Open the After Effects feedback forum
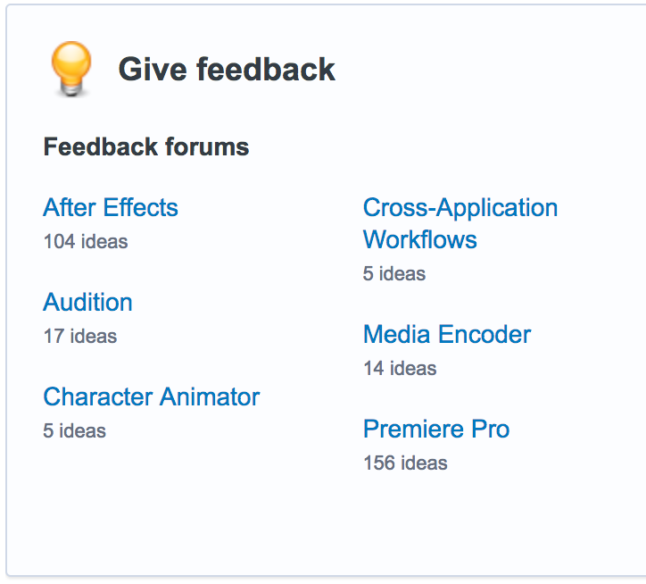 tap(111, 207)
